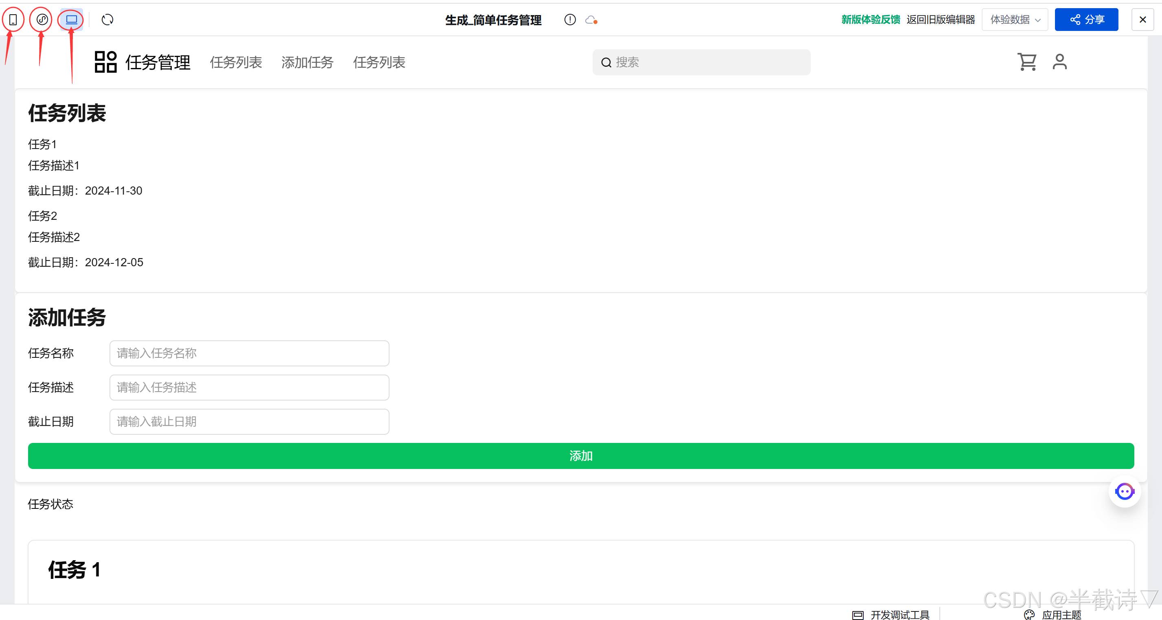The height and width of the screenshot is (620, 1162).
Task: Click the green 添加 button
Action: [x=581, y=456]
